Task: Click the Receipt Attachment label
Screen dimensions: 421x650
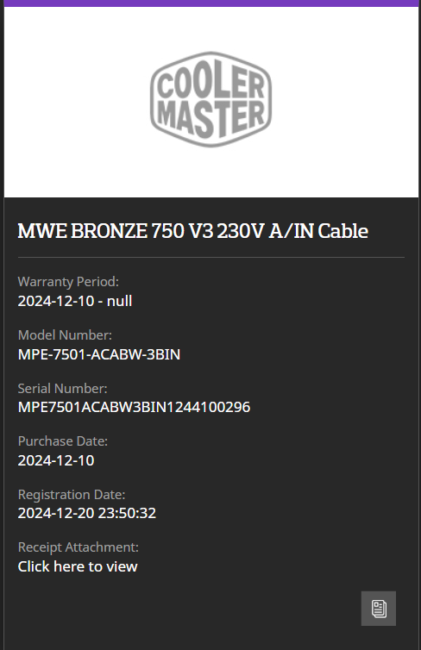Action: click(x=79, y=547)
